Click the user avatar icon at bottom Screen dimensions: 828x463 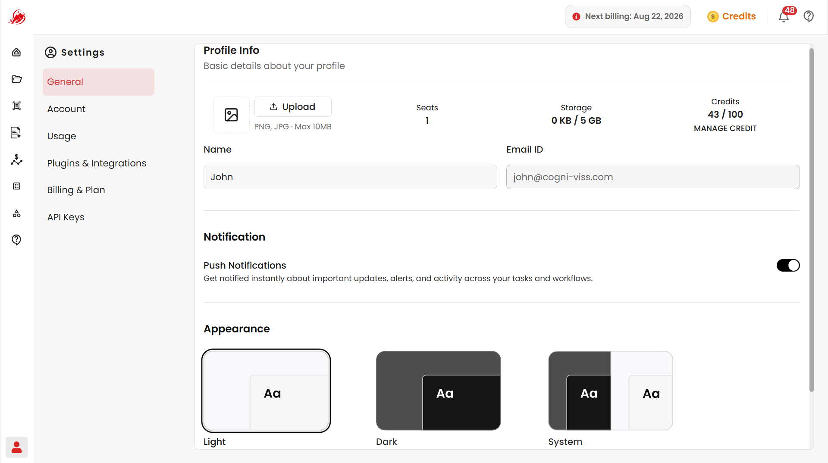pyautogui.click(x=16, y=447)
